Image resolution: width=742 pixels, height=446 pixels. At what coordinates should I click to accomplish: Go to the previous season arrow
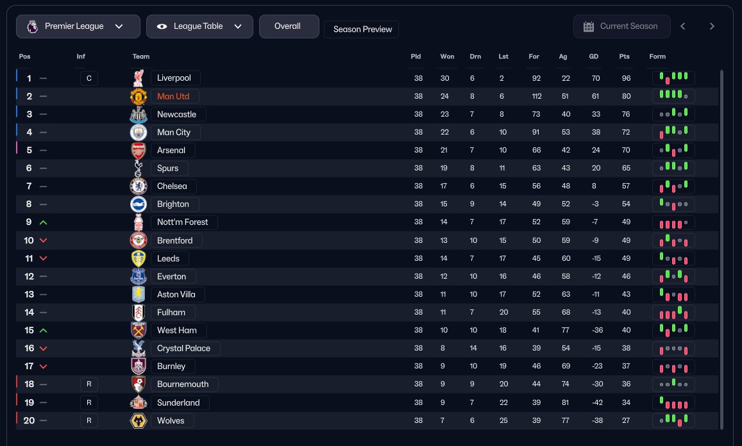click(x=683, y=27)
